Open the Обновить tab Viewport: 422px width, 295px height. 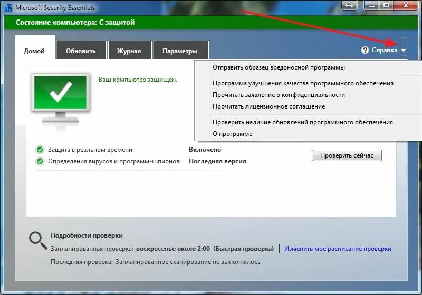click(x=81, y=51)
